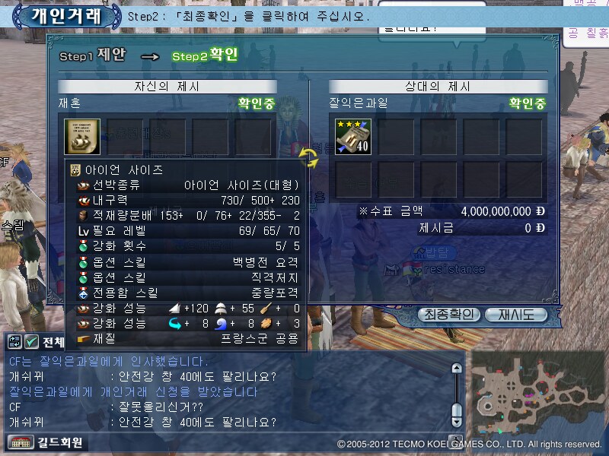
Task: Click the 재시도 retry button
Action: [x=516, y=315]
